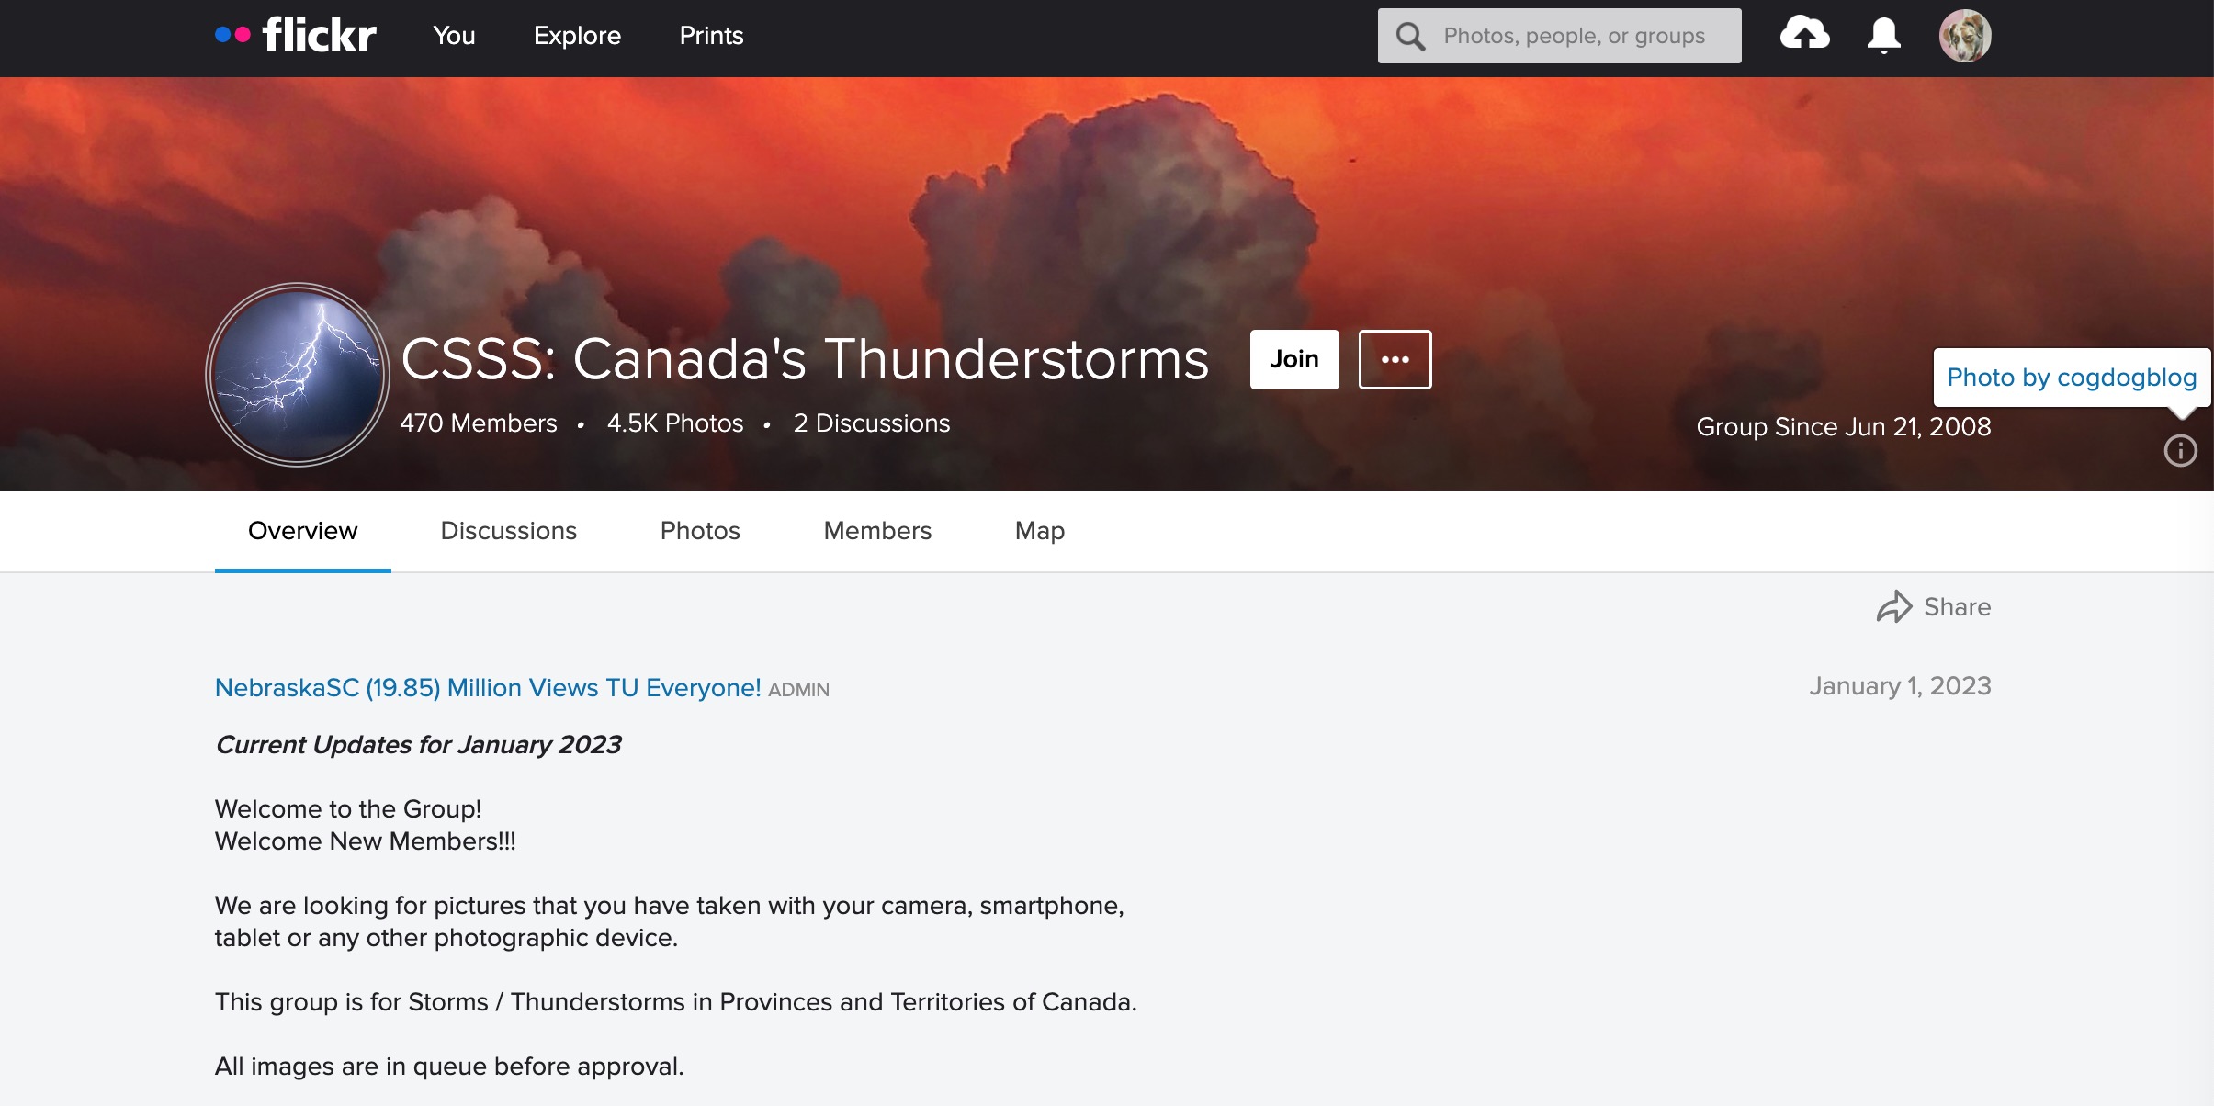Open the notifications bell
This screenshot has height=1106, width=2214.
coord(1883,35)
